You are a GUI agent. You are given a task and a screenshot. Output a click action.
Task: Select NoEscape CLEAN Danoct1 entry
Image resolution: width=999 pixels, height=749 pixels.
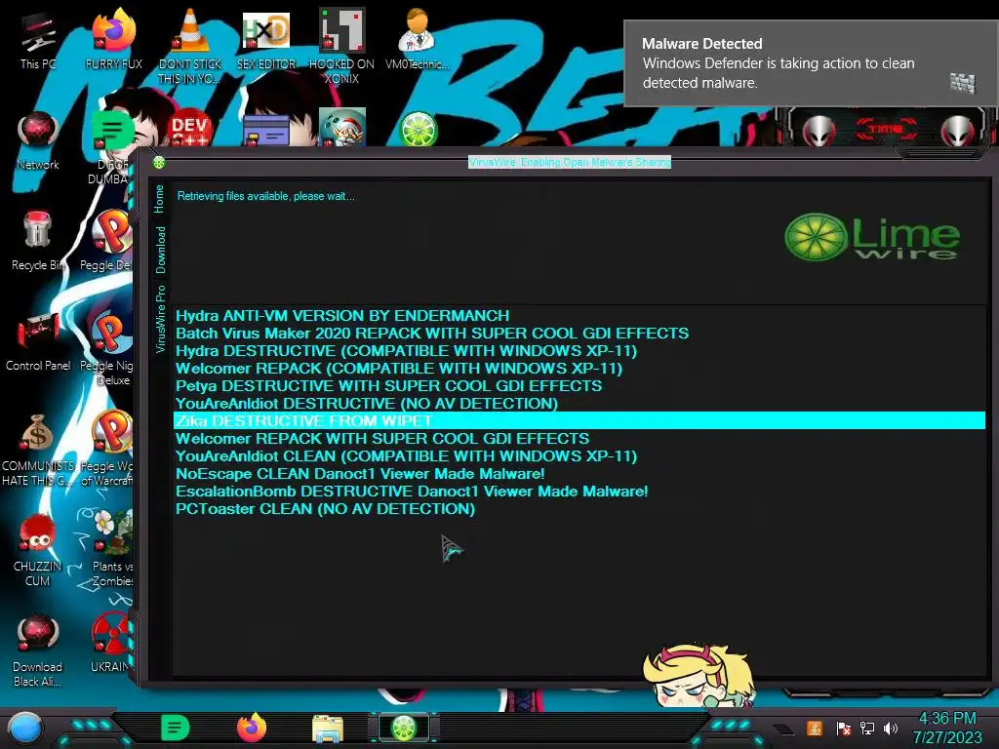point(579,473)
